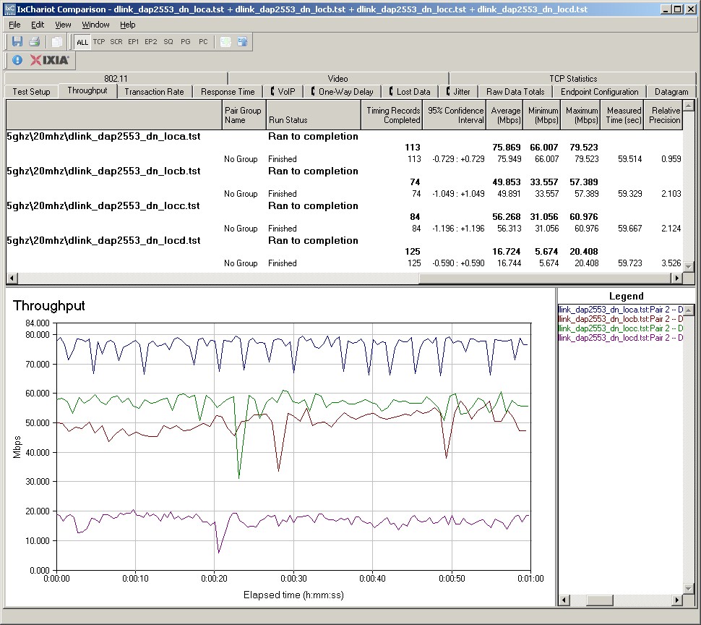
Task: Select the SCR filter button
Action: click(116, 42)
